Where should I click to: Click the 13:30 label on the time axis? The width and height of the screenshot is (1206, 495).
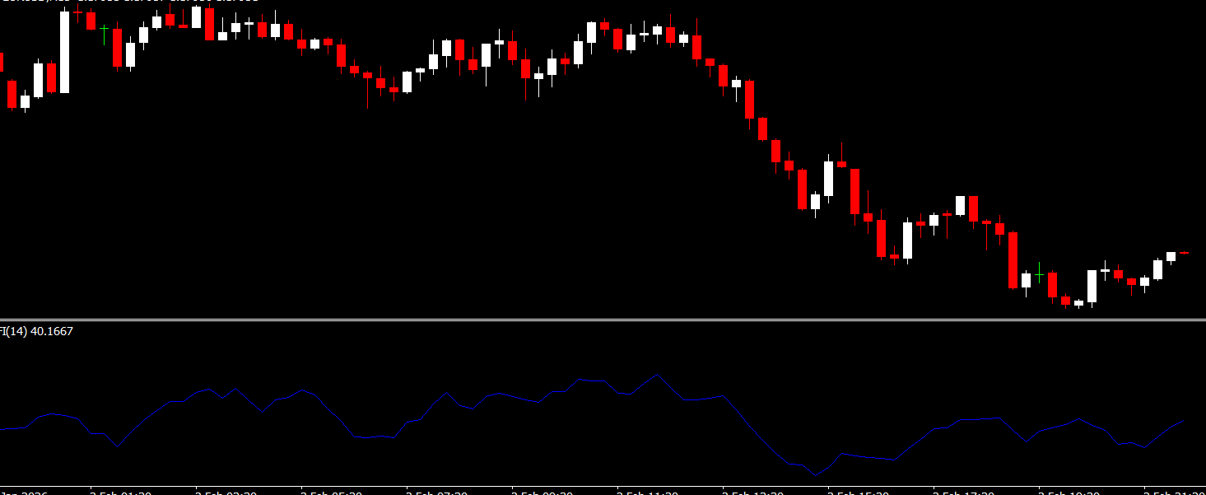pos(753,492)
